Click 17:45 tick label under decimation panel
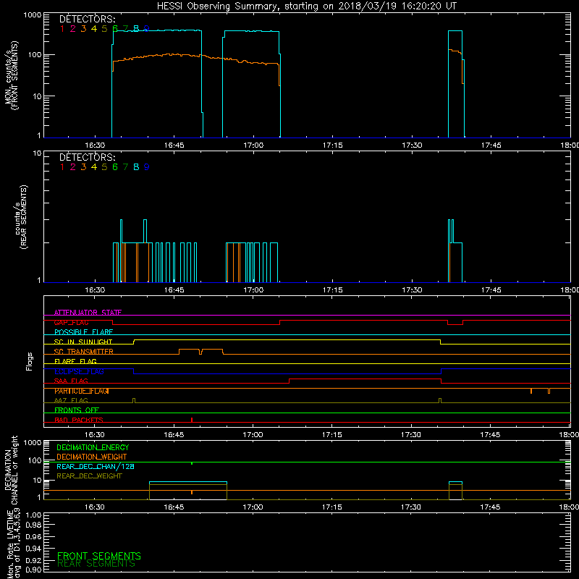 point(490,507)
